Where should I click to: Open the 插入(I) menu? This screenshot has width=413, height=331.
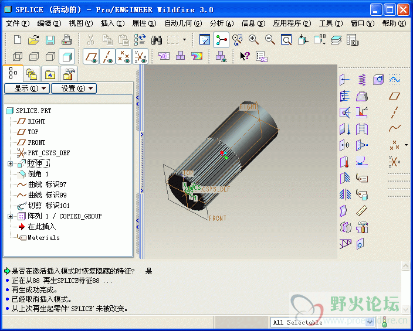pyautogui.click(x=113, y=23)
